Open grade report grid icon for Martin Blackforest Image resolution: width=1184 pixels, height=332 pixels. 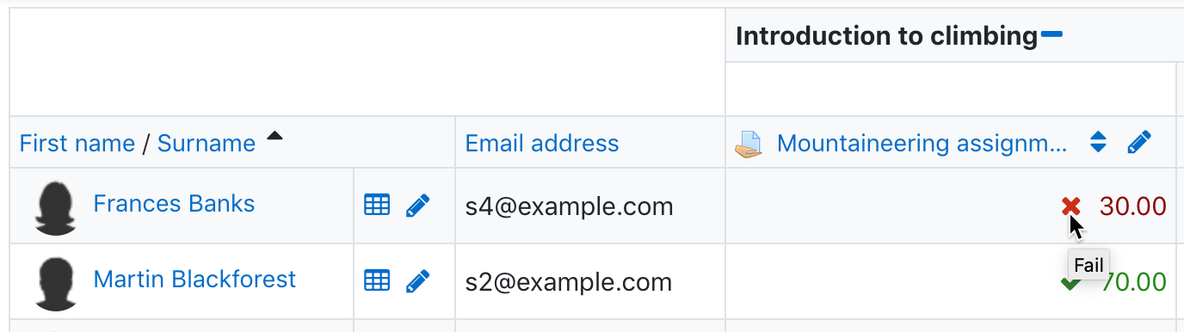click(x=377, y=280)
